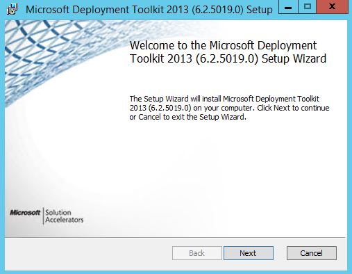Click the vertical divider beside the Microsoft logo
The height and width of the screenshot is (274, 352).
tap(43, 216)
